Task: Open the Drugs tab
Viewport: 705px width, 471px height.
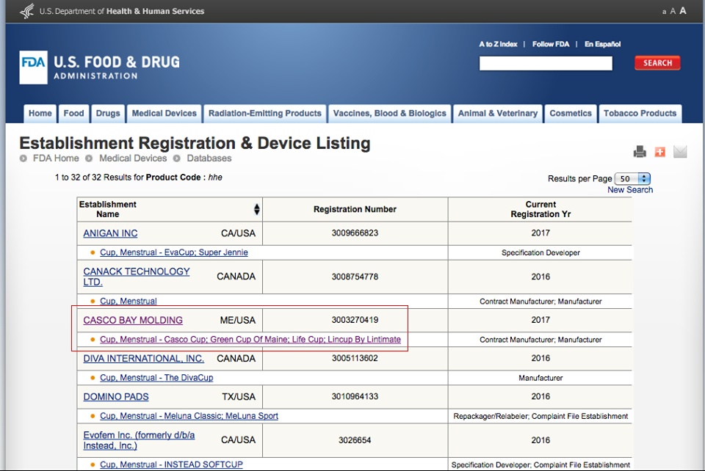Action: pyautogui.click(x=108, y=114)
